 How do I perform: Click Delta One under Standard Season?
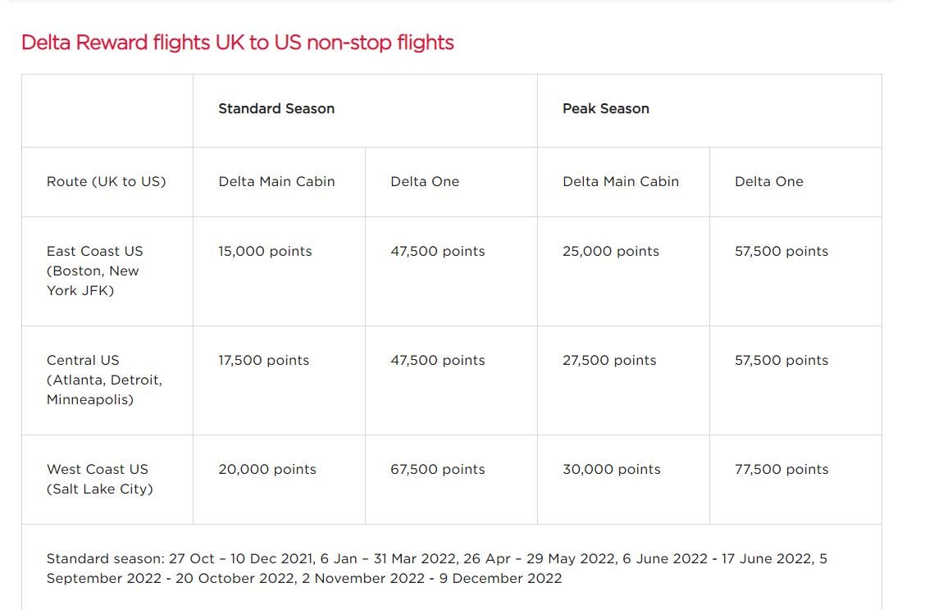(425, 182)
